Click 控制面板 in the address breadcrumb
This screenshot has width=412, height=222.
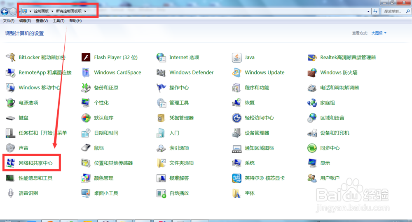pyautogui.click(x=41, y=11)
